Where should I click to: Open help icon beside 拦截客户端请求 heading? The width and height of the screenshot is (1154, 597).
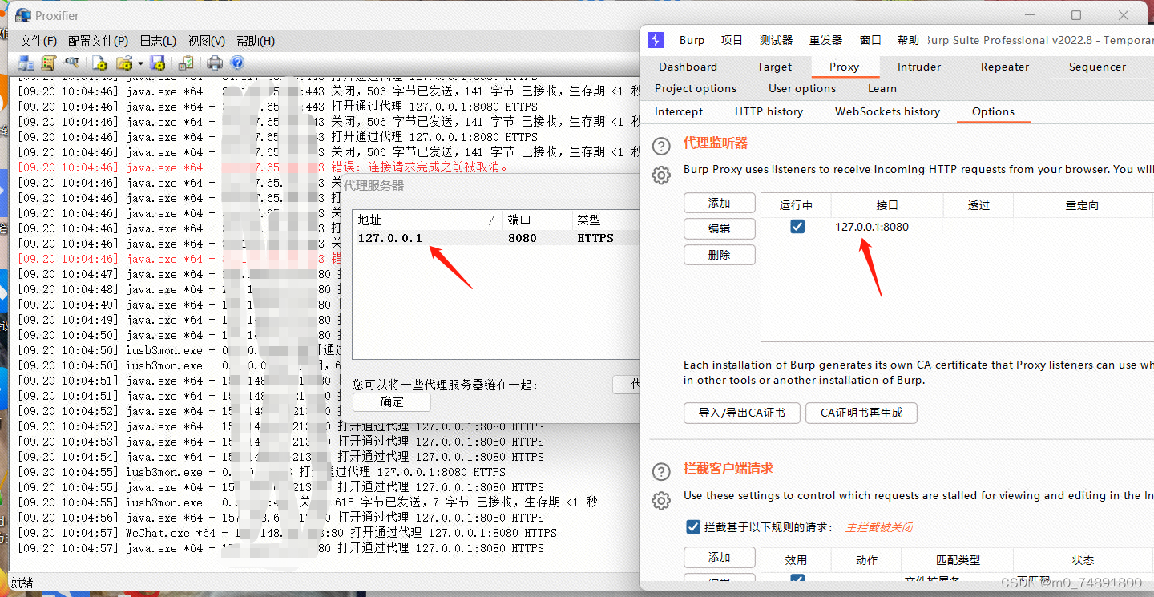click(661, 471)
